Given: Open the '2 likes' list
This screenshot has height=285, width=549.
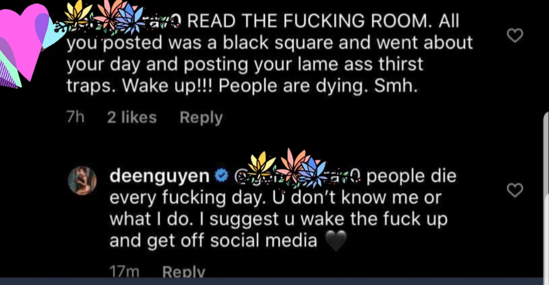Looking at the screenshot, I should click(132, 117).
